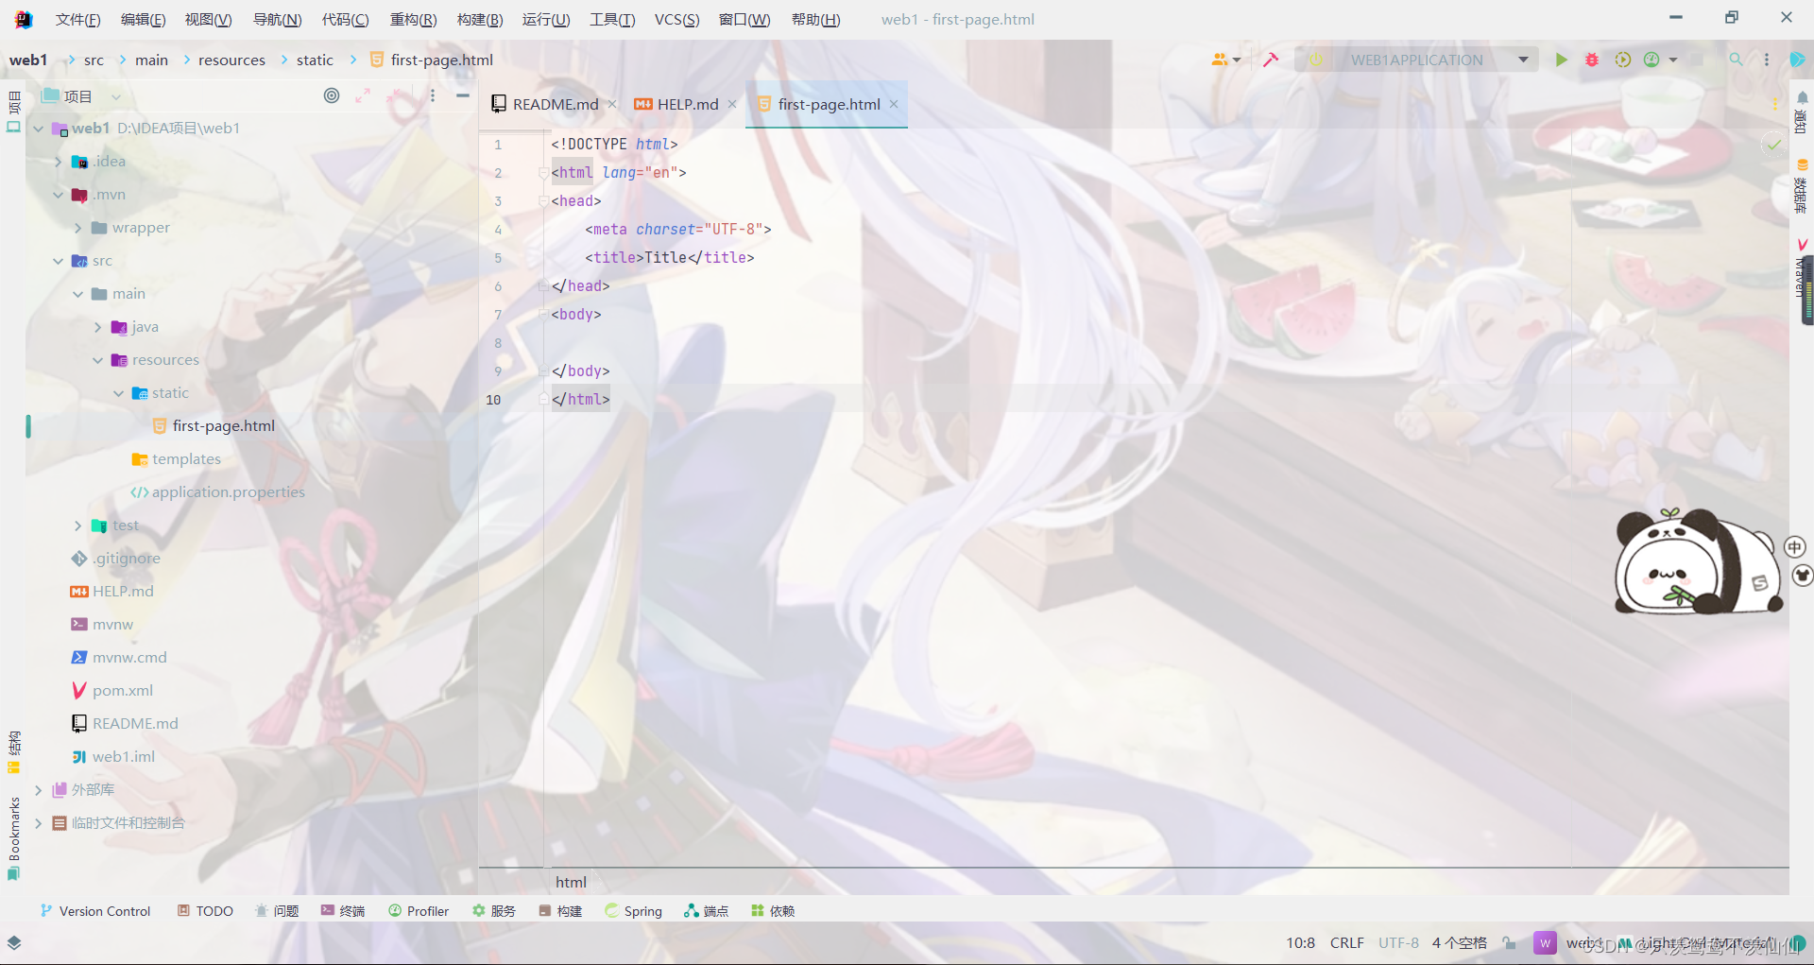Click the html breadcrumb below the editor
This screenshot has height=965, width=1814.
click(571, 882)
